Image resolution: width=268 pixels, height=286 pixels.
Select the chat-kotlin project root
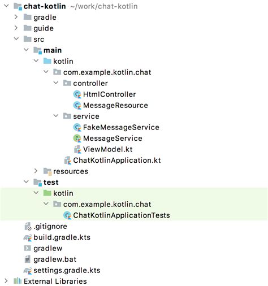(x=45, y=6)
